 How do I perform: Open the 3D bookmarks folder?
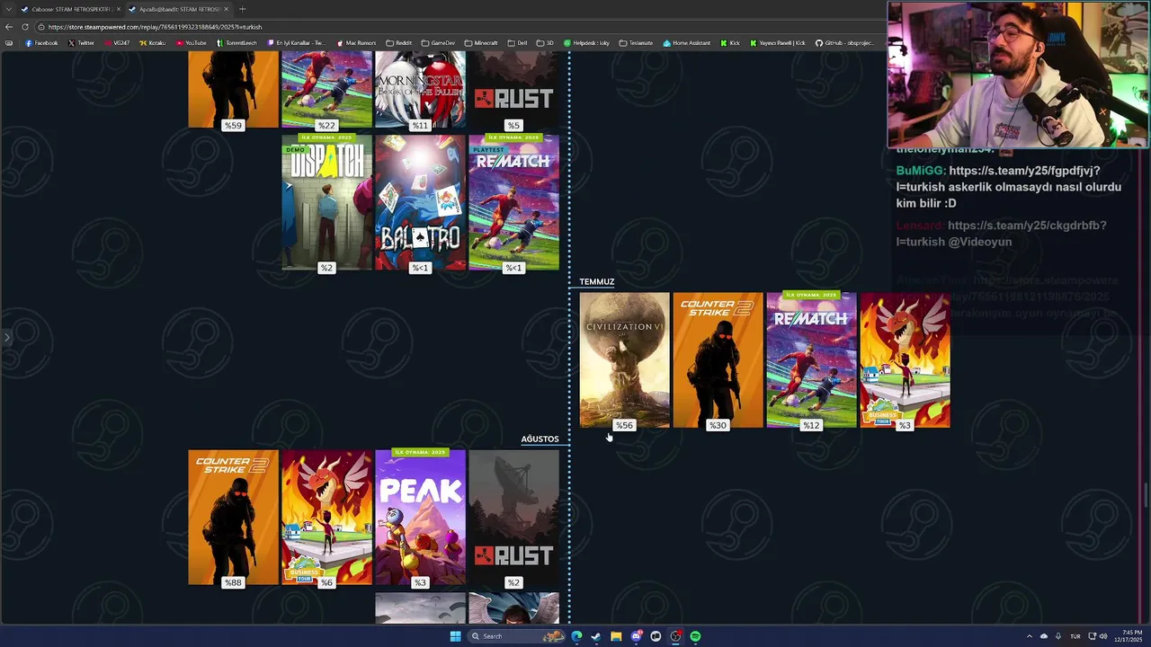point(545,43)
